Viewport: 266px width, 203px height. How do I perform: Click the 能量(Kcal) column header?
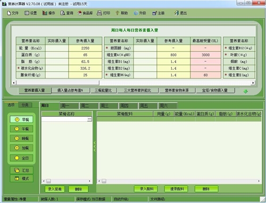185,114
